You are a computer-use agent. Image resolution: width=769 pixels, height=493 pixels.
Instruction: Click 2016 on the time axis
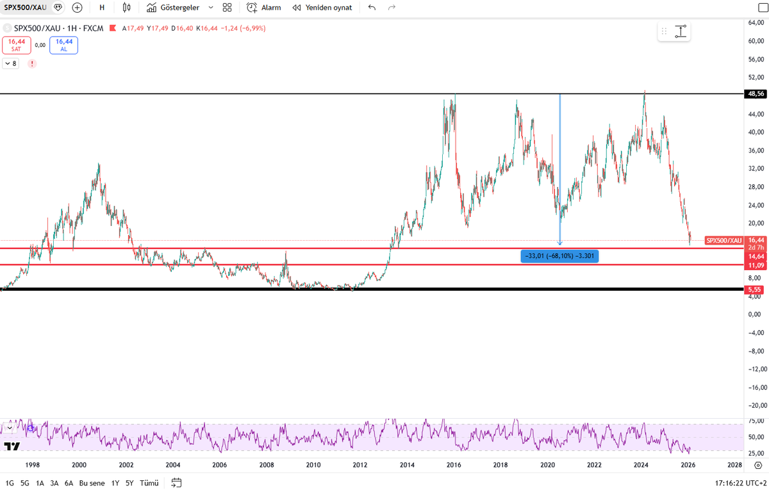click(453, 465)
